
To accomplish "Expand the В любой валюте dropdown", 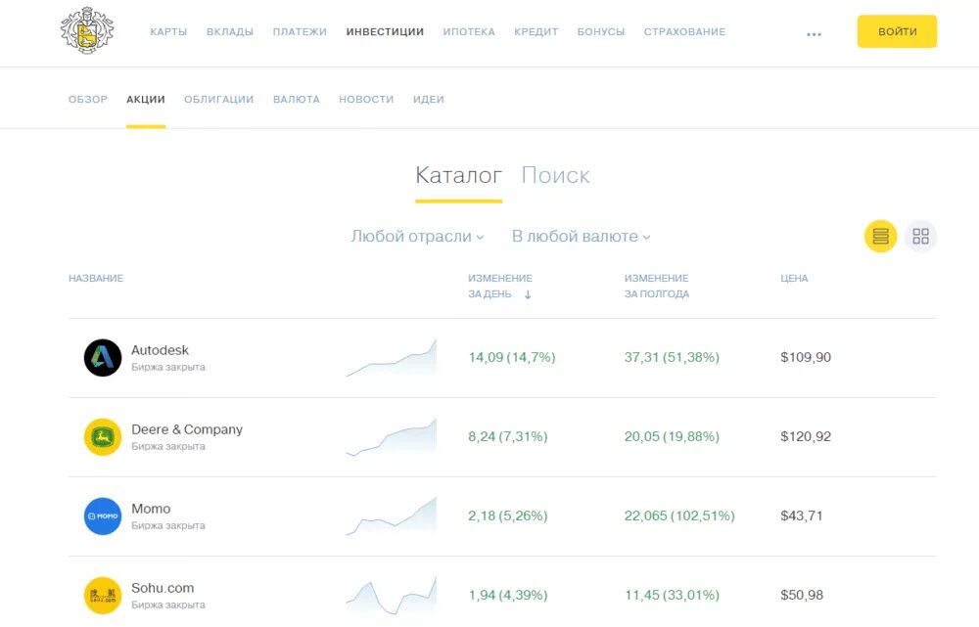I will (x=581, y=237).
